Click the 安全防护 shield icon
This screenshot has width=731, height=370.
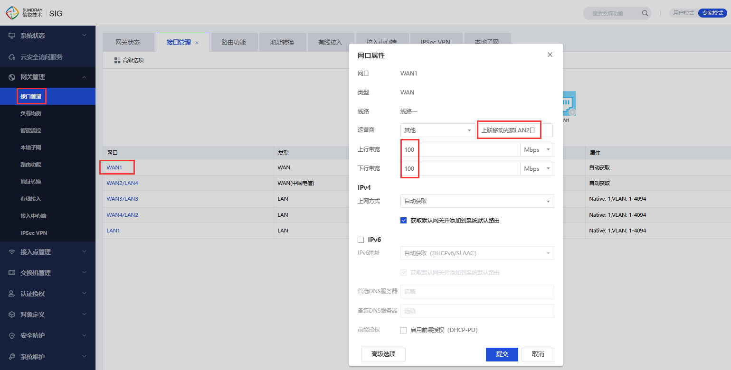click(12, 336)
